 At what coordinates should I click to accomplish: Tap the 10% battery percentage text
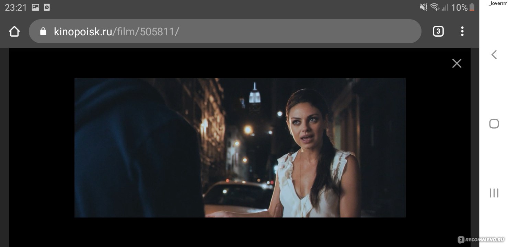click(459, 7)
